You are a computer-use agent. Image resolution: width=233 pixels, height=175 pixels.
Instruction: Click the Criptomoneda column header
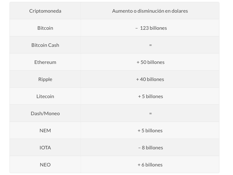click(x=45, y=11)
